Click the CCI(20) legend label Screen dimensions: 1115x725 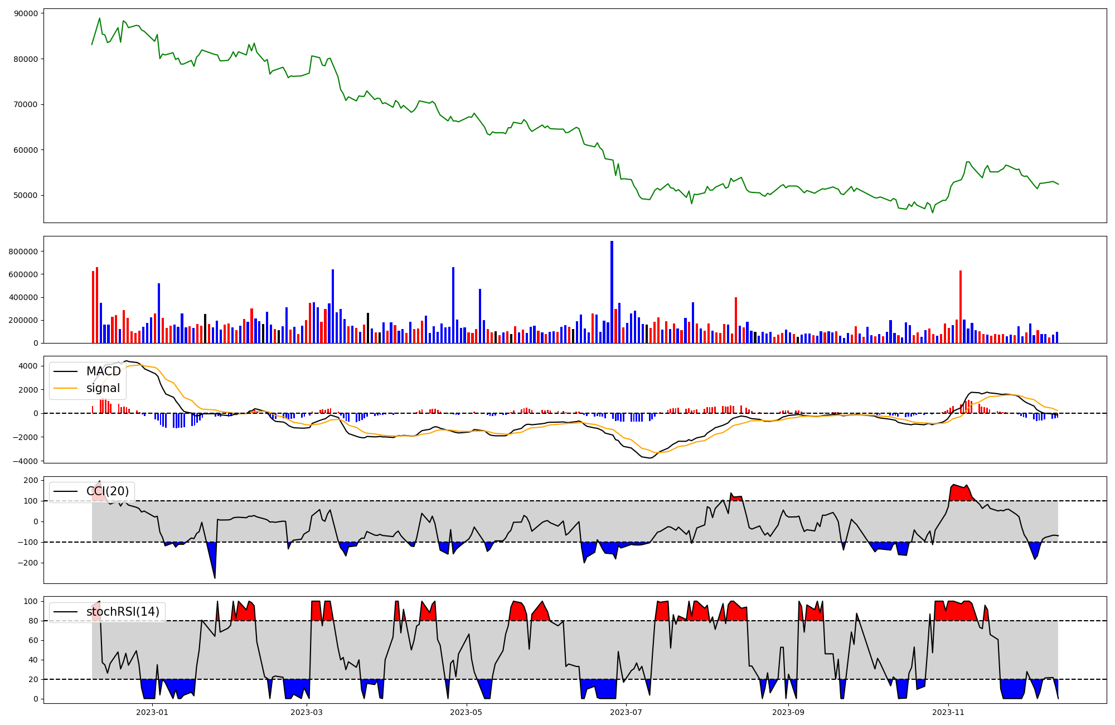(108, 491)
